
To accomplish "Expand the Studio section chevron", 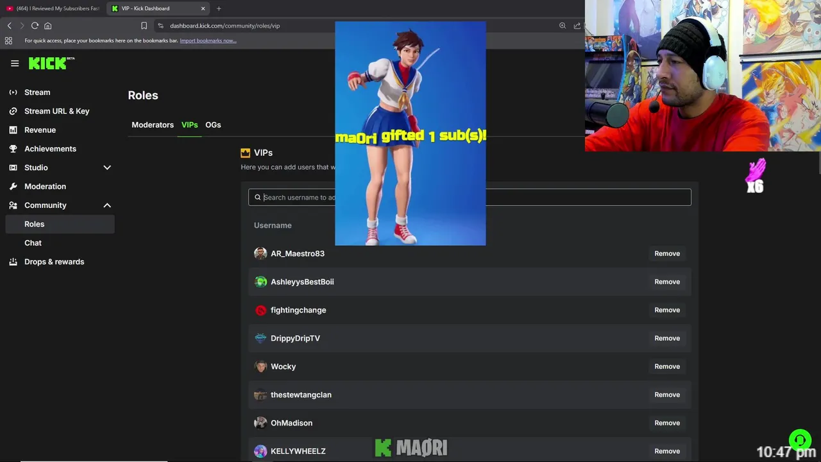I will coord(107,167).
